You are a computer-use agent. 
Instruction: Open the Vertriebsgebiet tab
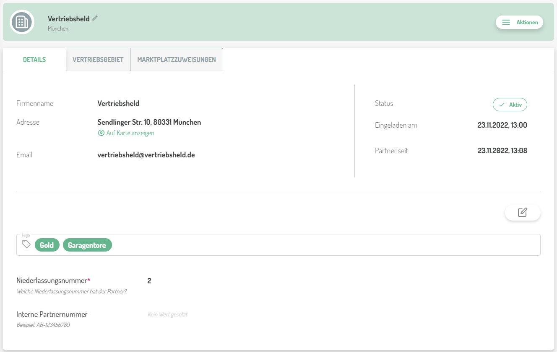pos(98,59)
